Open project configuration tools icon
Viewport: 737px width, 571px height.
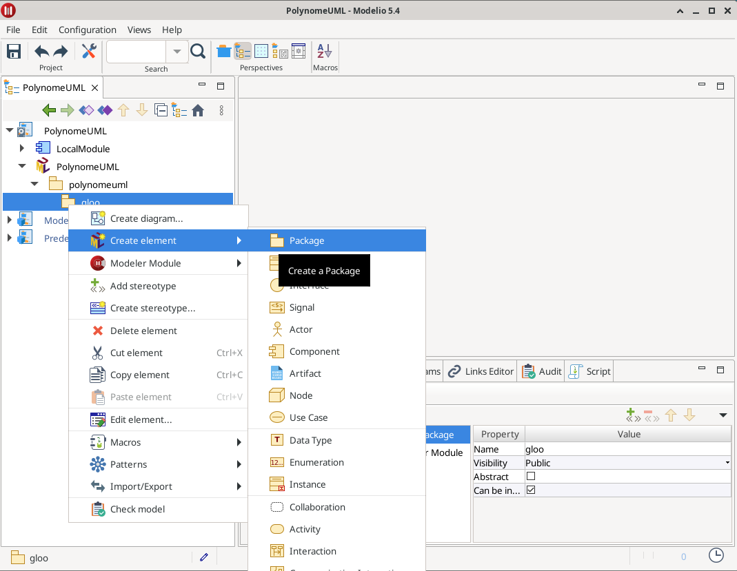(x=89, y=51)
